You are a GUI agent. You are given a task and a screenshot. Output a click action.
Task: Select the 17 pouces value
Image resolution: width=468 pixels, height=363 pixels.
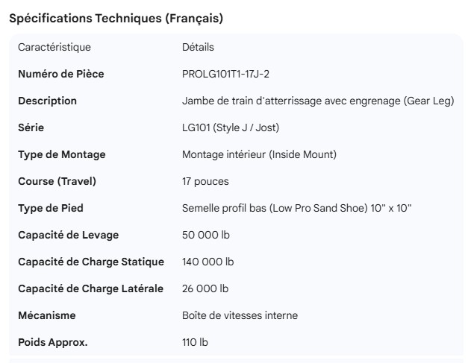click(205, 181)
